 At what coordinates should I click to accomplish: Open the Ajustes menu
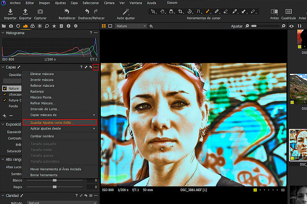60,3
